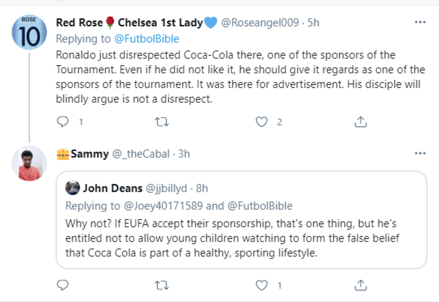The height and width of the screenshot is (302, 439).
Task: Open the reply icon on Red Rose's tweet
Action: point(62,121)
